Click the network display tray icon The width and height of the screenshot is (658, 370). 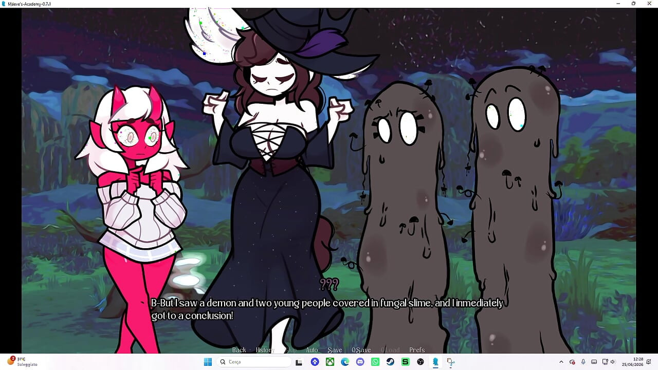click(605, 362)
